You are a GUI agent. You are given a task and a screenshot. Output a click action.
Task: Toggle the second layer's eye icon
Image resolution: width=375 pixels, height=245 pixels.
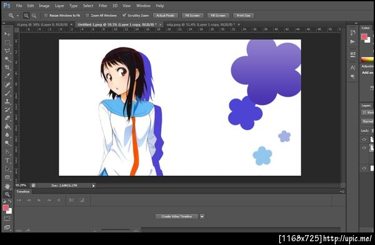tap(364, 148)
